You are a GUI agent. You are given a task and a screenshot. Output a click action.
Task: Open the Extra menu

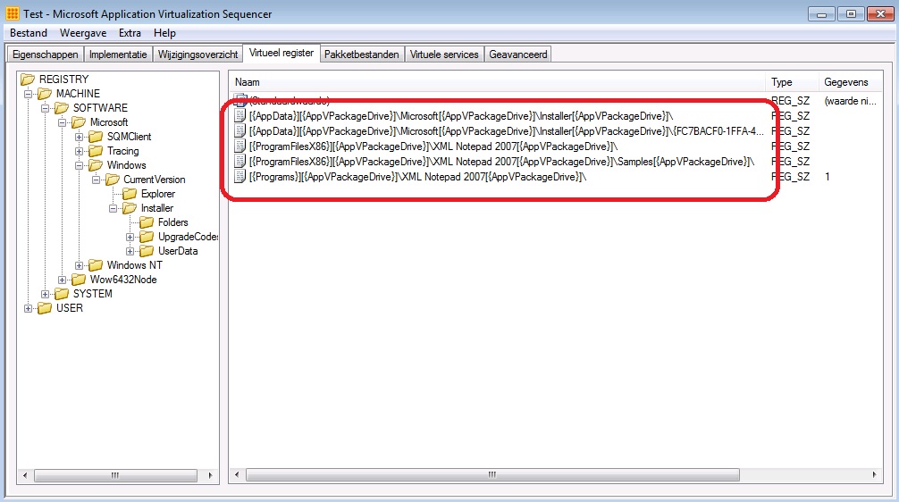(130, 33)
